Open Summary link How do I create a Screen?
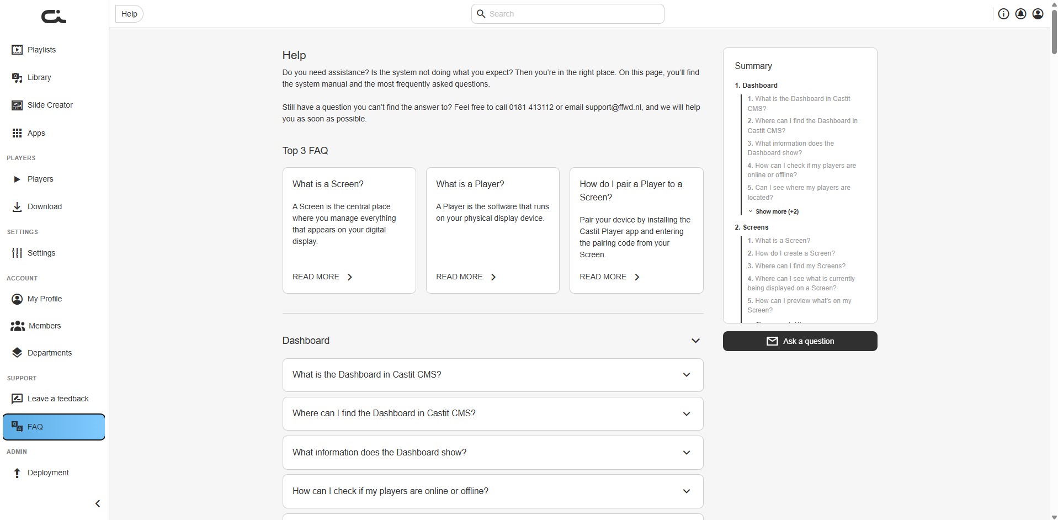The width and height of the screenshot is (1058, 520). (791, 253)
